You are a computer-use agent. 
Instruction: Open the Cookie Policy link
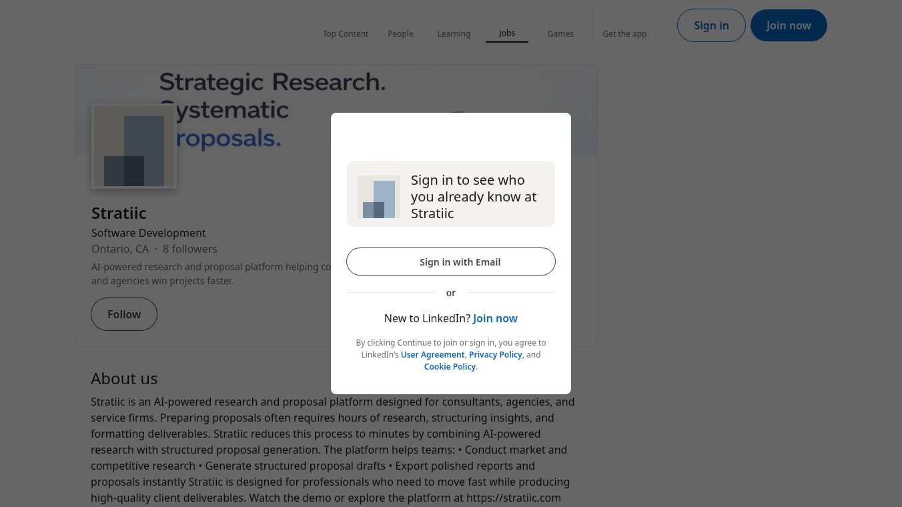(x=450, y=366)
